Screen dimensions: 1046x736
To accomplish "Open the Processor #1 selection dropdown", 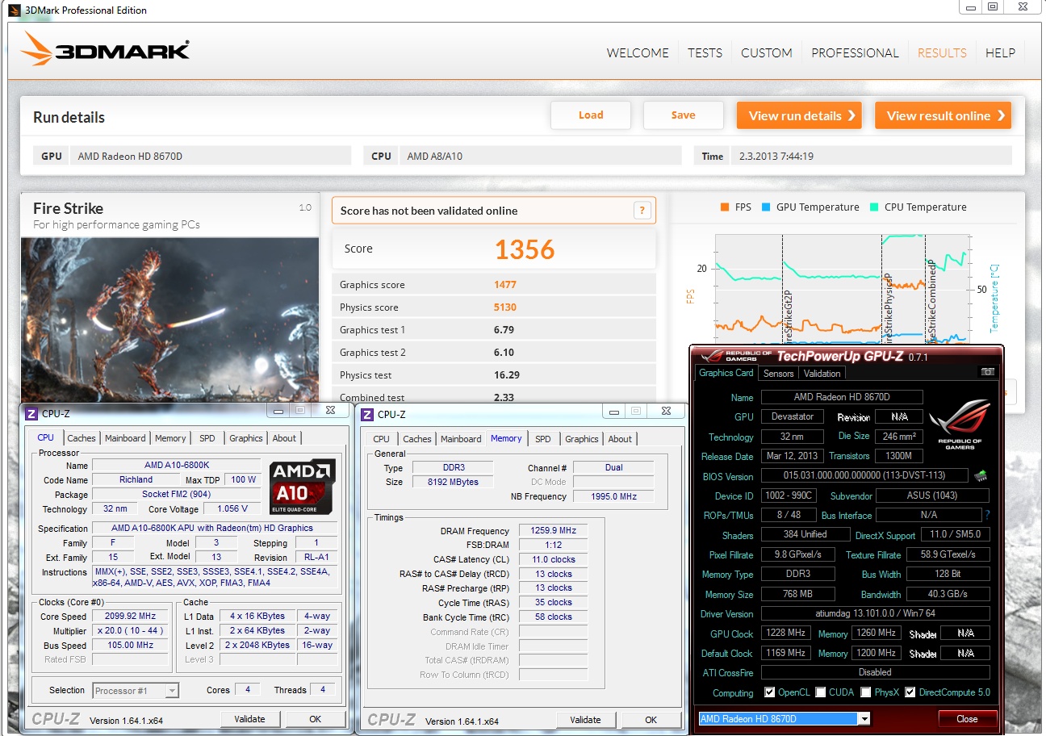I will coord(136,691).
